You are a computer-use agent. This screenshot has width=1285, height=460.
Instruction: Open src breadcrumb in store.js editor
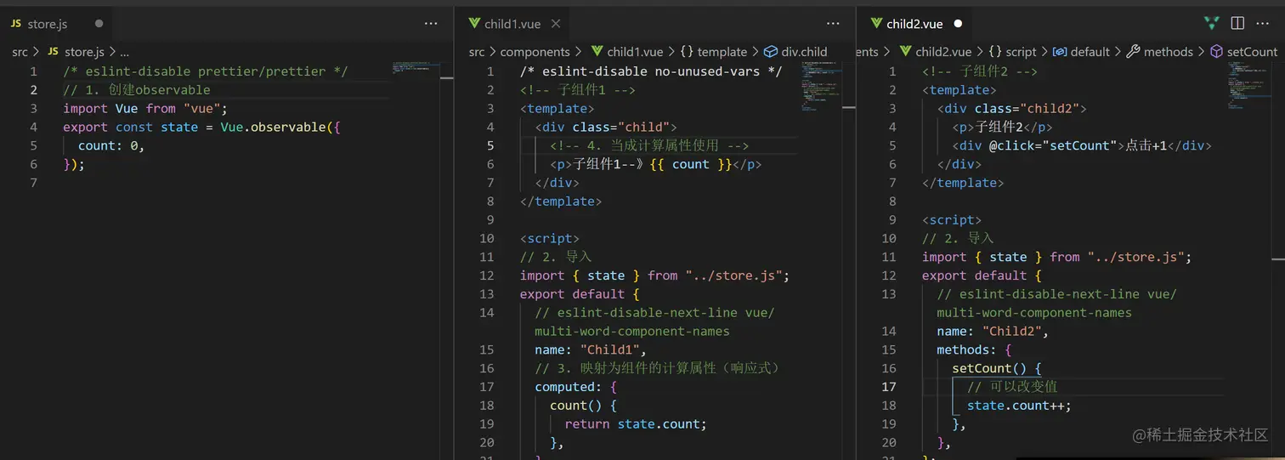[20, 52]
